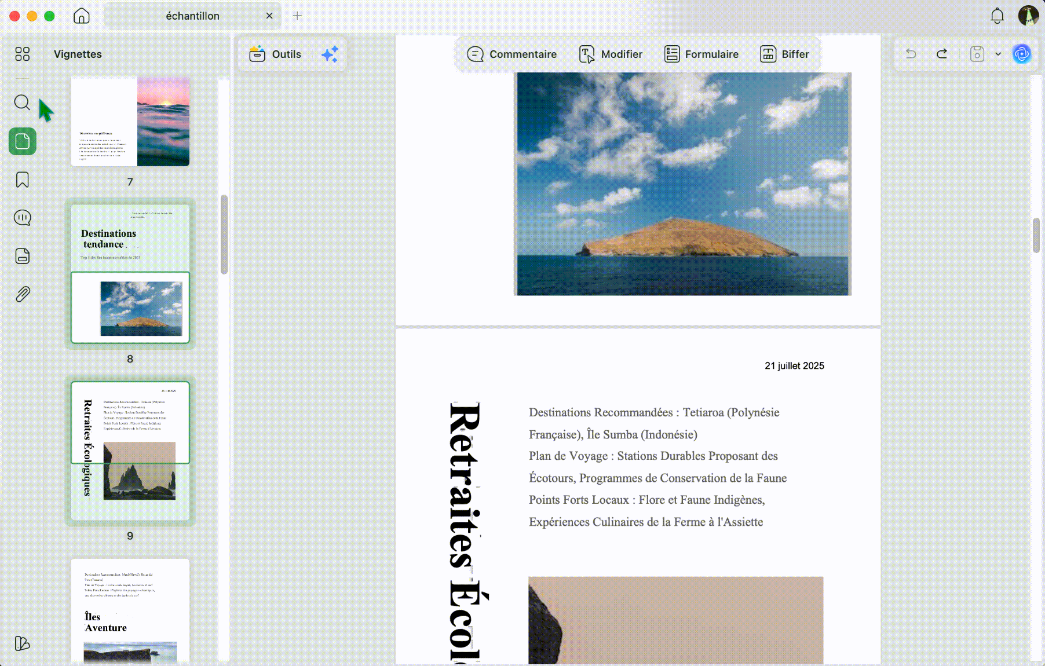The image size is (1045, 666).
Task: Switch to the échantillon tab
Action: [x=192, y=16]
